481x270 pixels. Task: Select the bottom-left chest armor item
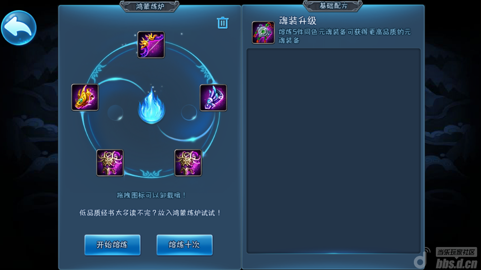(110, 163)
